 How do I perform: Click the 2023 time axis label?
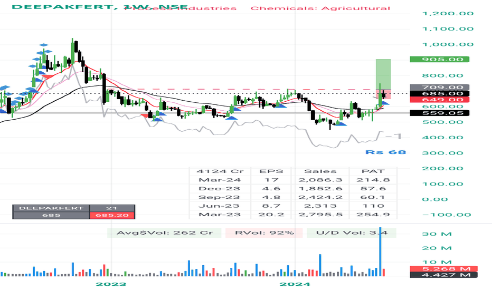(x=111, y=284)
